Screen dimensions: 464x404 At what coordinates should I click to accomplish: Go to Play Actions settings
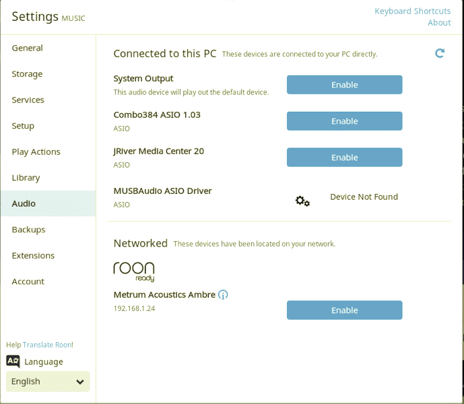click(x=48, y=151)
